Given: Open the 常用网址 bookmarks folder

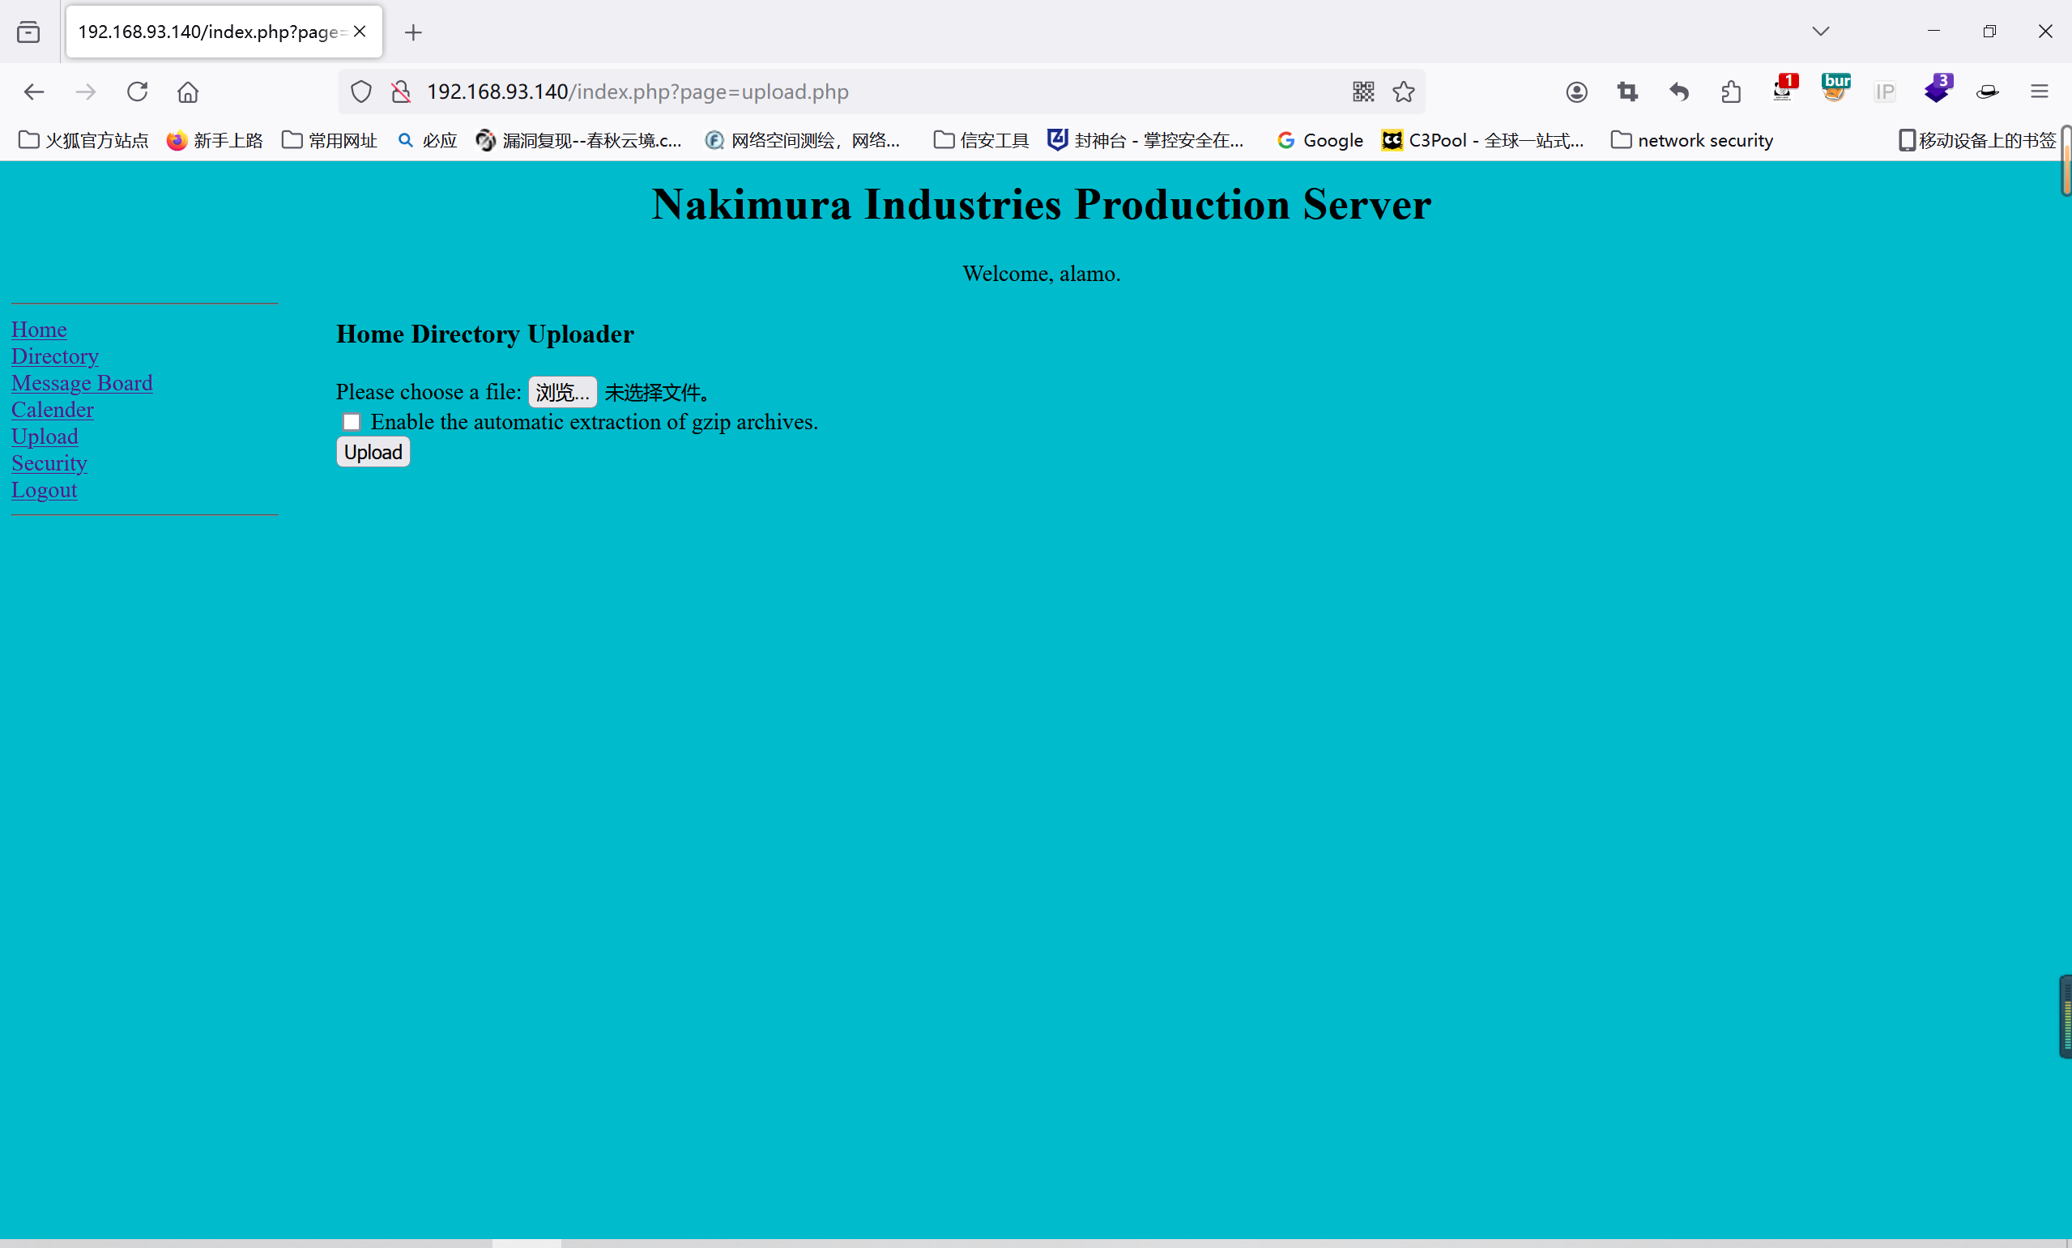Looking at the screenshot, I should pyautogui.click(x=329, y=140).
